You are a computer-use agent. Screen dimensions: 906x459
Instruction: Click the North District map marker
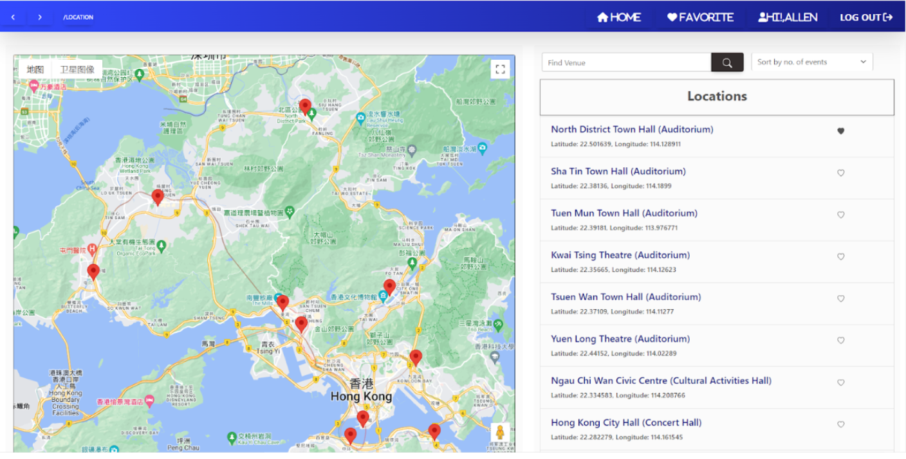tap(305, 107)
